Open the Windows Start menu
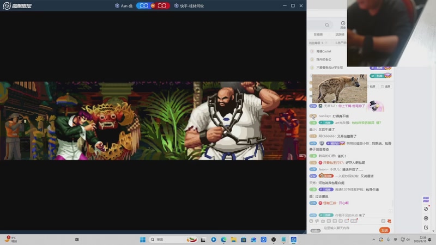This screenshot has height=245, width=436. pyautogui.click(x=143, y=240)
